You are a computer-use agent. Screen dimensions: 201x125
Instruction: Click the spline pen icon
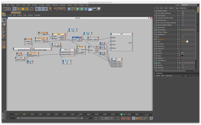73,9
